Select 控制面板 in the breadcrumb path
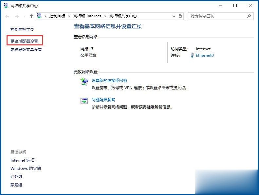The height and width of the screenshot is (195, 259). pyautogui.click(x=57, y=16)
